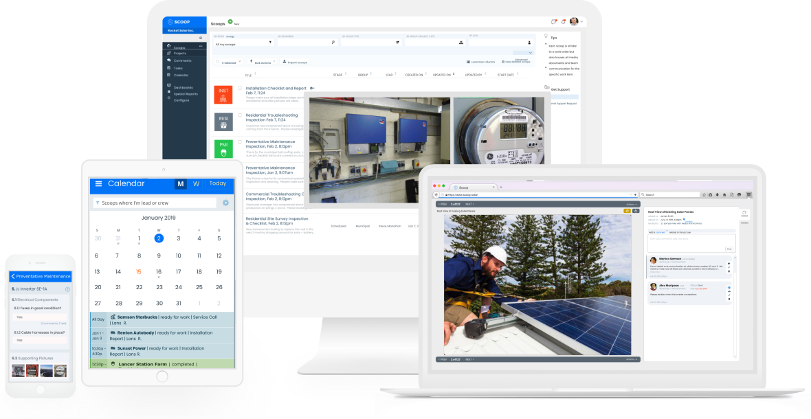The width and height of the screenshot is (811, 419).
Task: Tap the Today button on tablet calendar
Action: click(x=218, y=183)
